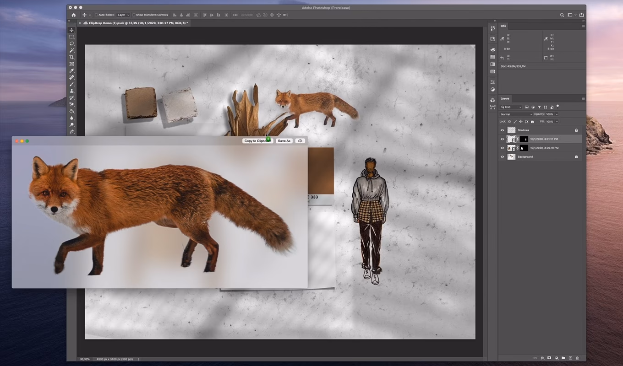Viewport: 623px width, 366px height.
Task: Select the Spot Healing Brush tool
Action: pyautogui.click(x=72, y=78)
